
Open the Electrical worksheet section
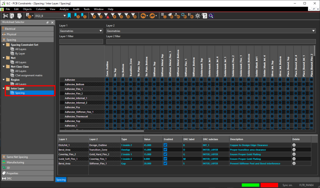[27, 29]
